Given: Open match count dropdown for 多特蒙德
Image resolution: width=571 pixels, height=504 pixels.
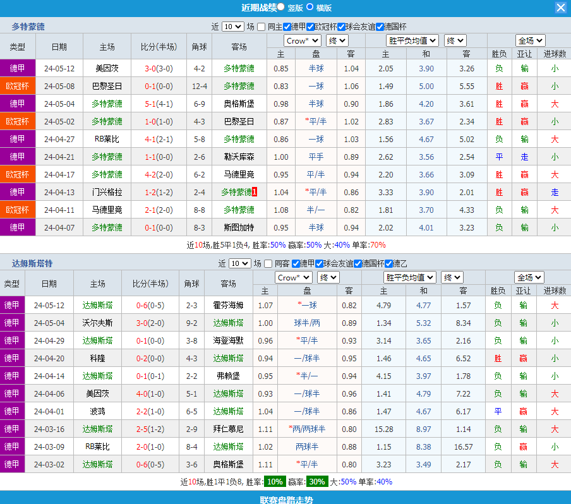Looking at the screenshot, I should coord(232,27).
